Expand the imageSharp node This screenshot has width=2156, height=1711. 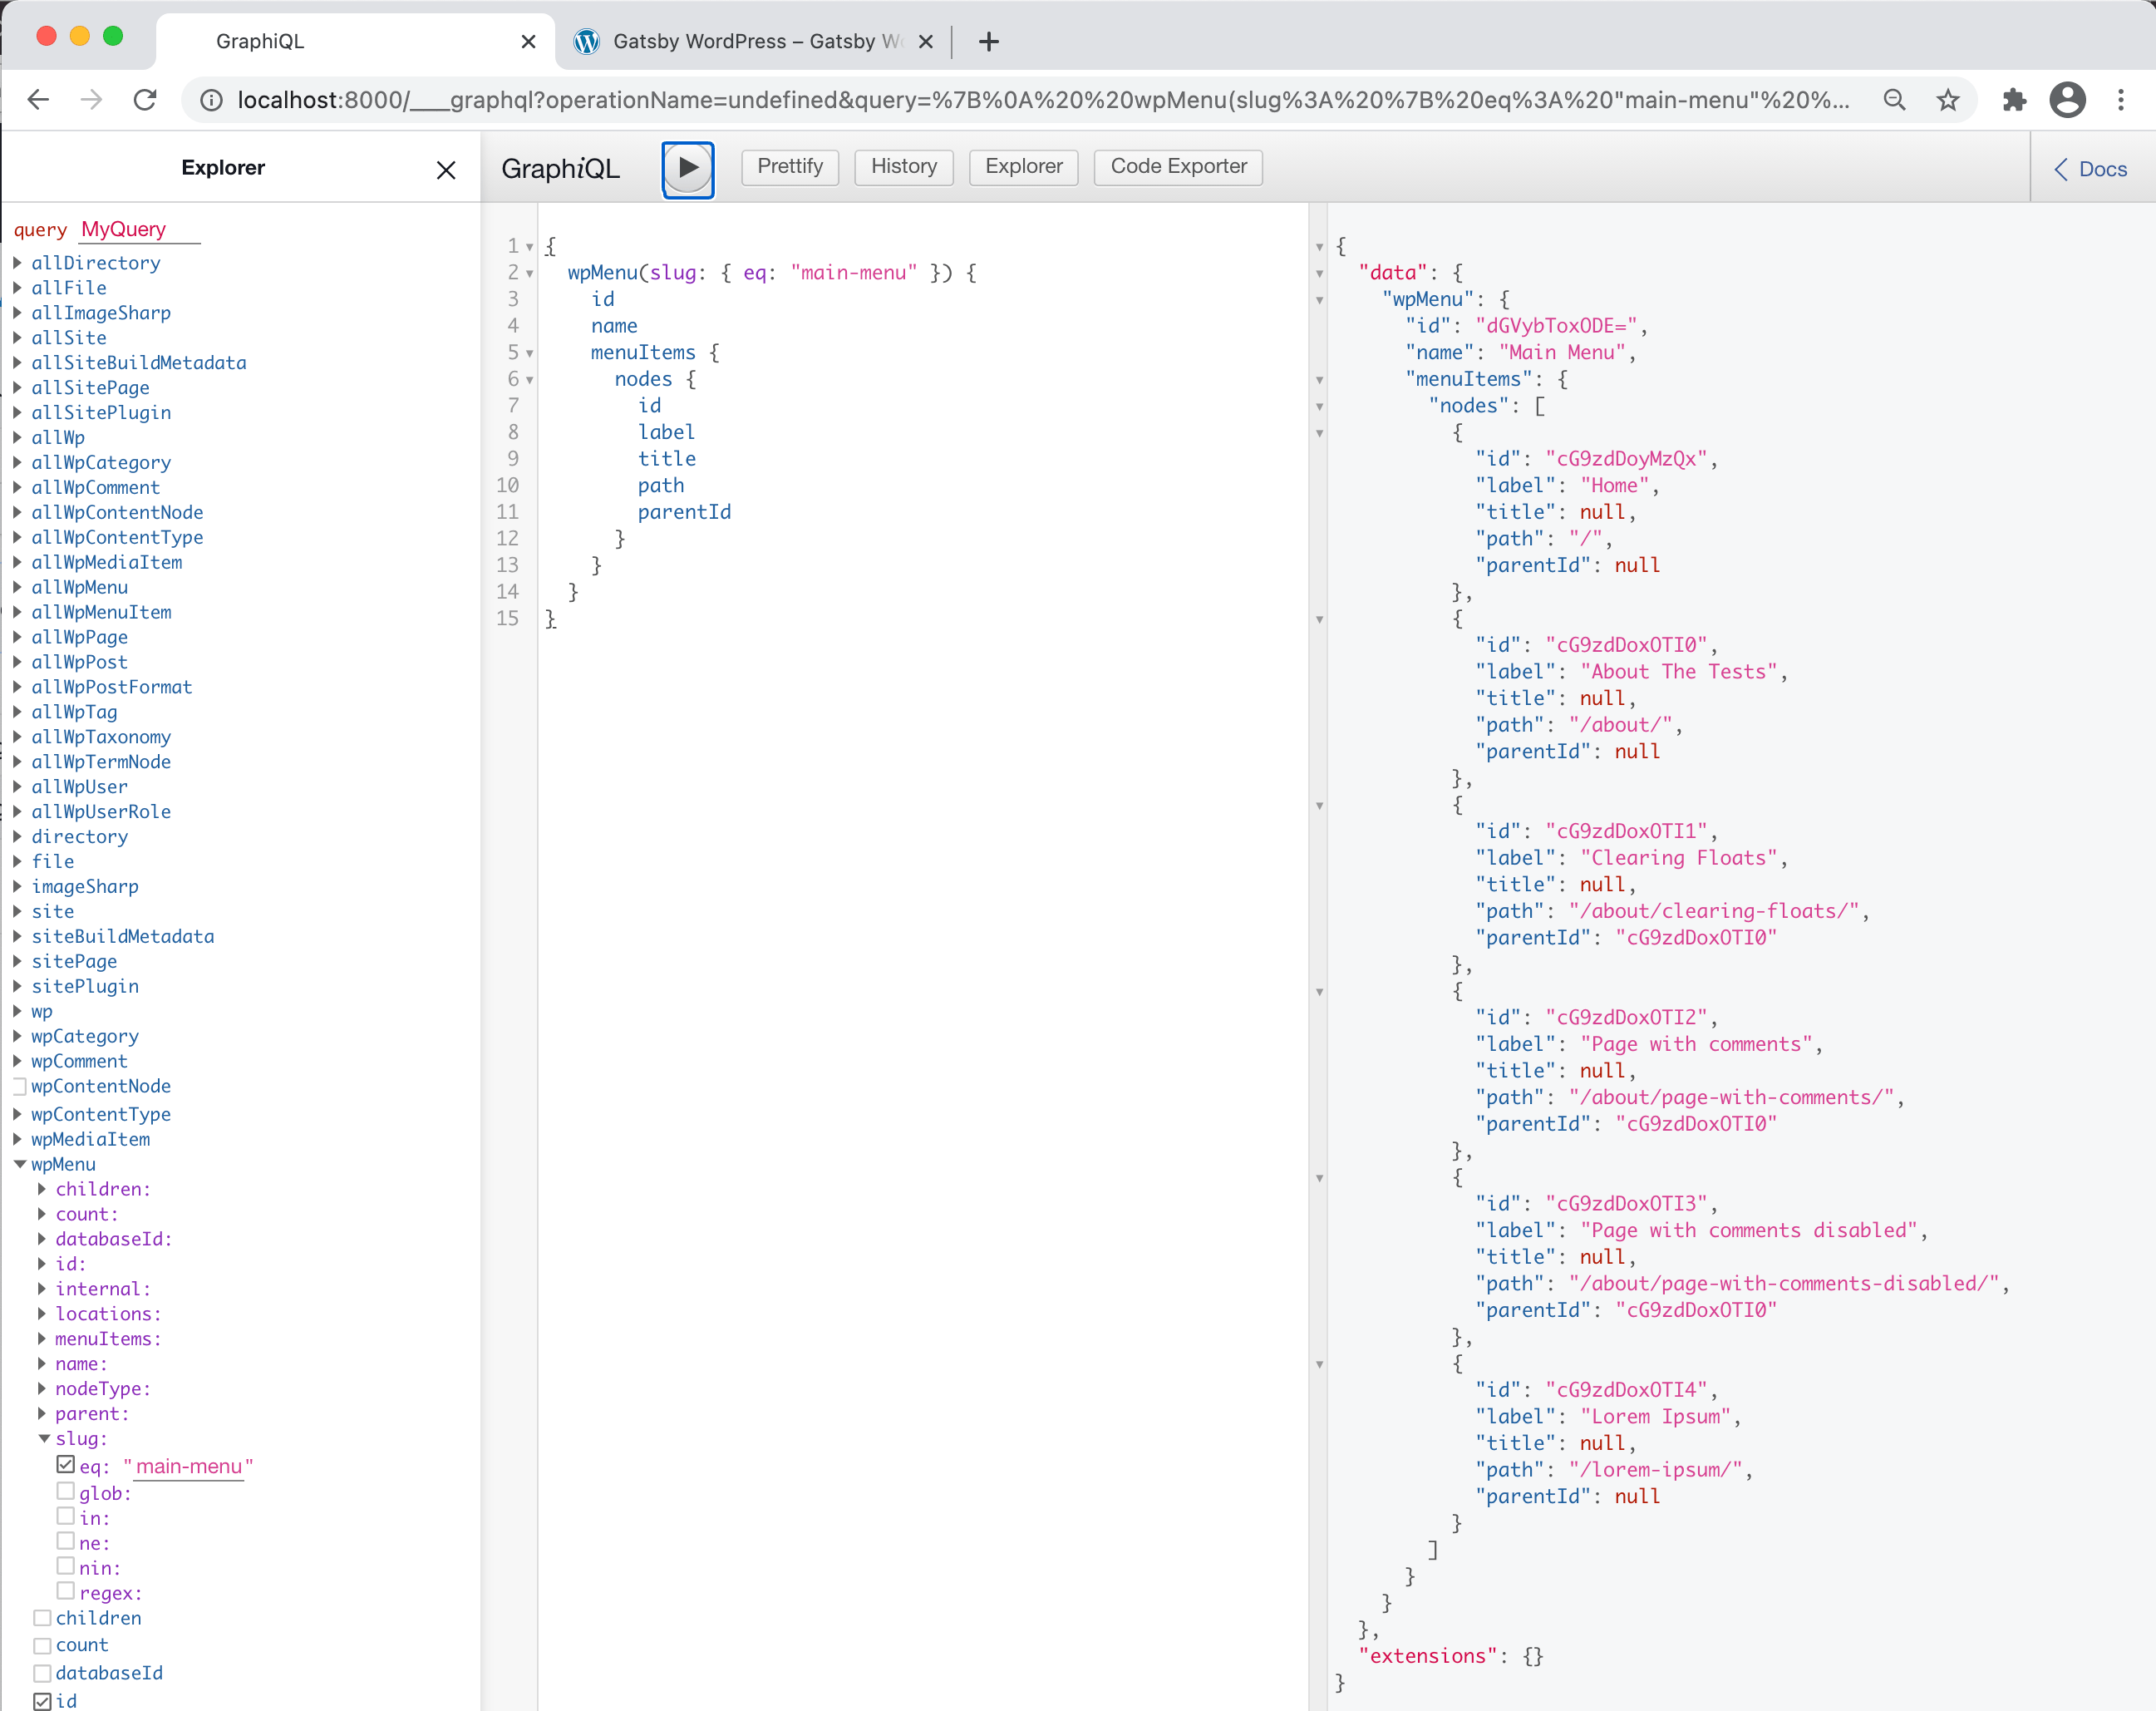pyautogui.click(x=17, y=887)
